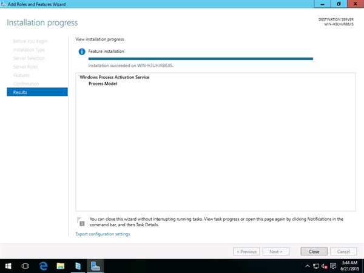Select the Server Roles wizard step
Screen dimensions: 364x273
(x=25, y=67)
